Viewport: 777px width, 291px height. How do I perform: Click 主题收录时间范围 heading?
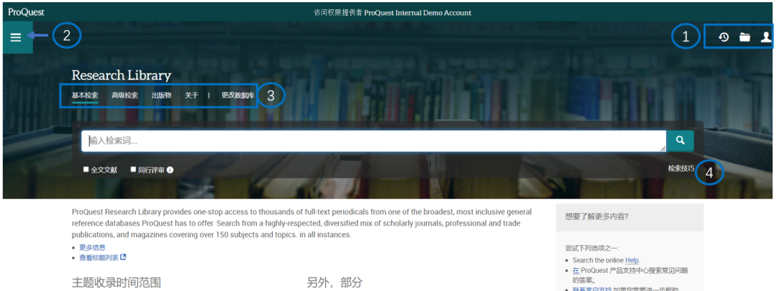click(117, 282)
